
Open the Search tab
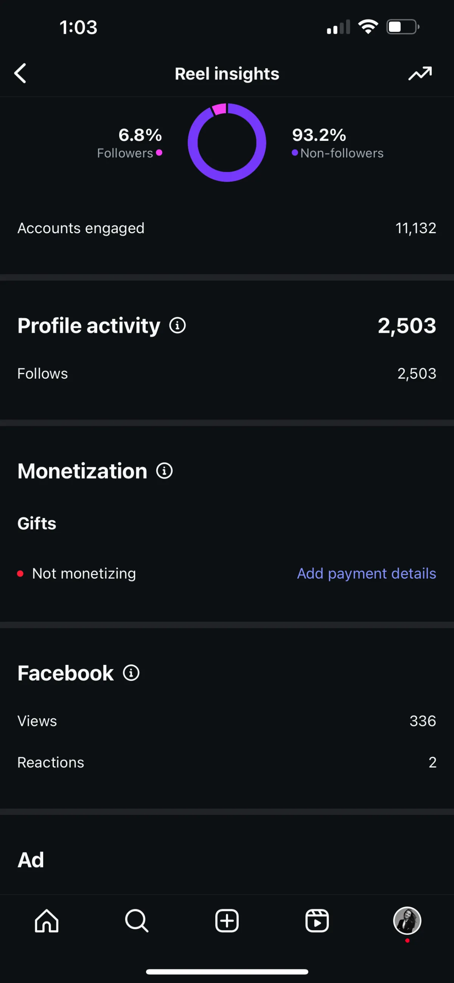tap(137, 921)
